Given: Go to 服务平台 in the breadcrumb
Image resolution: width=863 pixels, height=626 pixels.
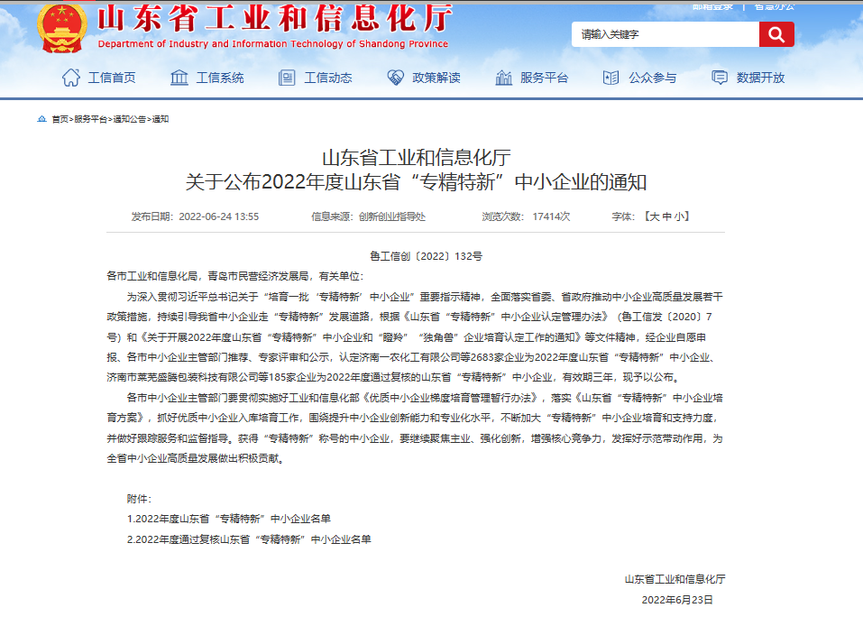Looking at the screenshot, I should [x=91, y=119].
